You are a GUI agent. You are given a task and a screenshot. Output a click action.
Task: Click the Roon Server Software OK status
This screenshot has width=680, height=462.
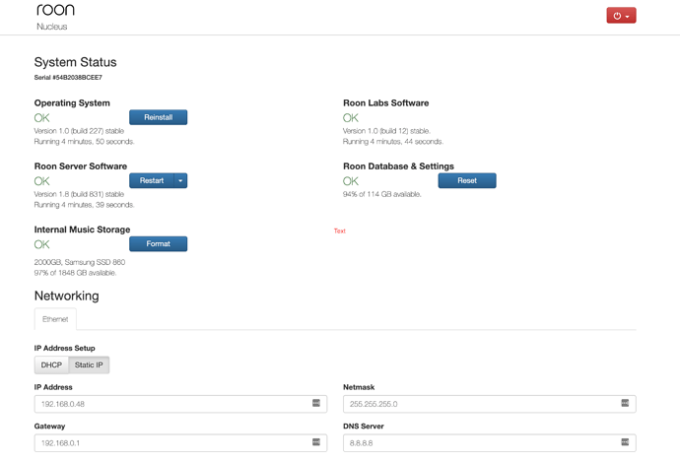coord(42,181)
